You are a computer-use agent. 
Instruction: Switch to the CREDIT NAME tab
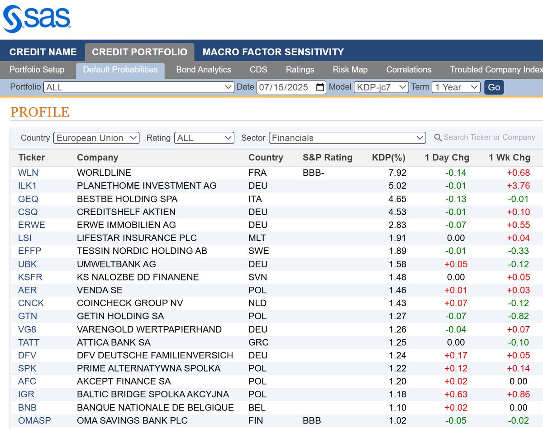[x=43, y=52]
